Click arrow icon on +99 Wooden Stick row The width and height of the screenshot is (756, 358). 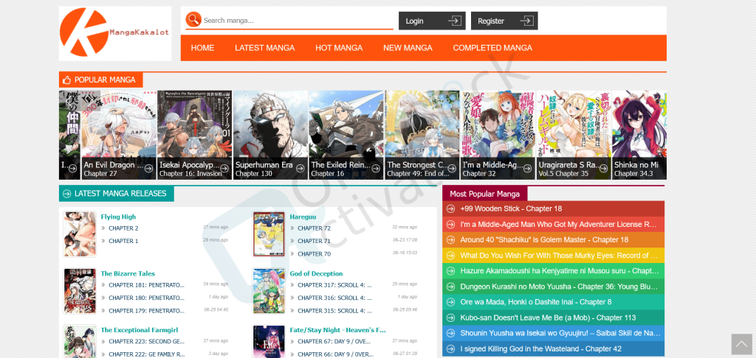450,209
